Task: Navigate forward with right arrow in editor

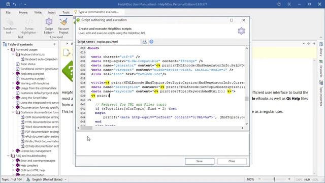Action: coord(314,44)
